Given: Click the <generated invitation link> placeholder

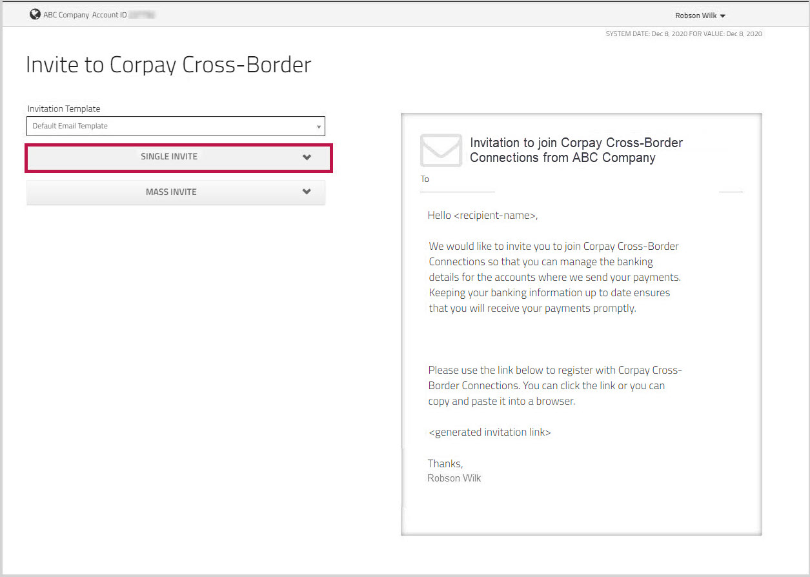Looking at the screenshot, I should point(489,432).
